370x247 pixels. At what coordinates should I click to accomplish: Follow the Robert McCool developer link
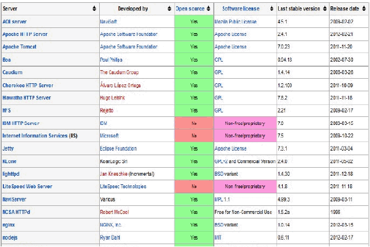(115, 212)
